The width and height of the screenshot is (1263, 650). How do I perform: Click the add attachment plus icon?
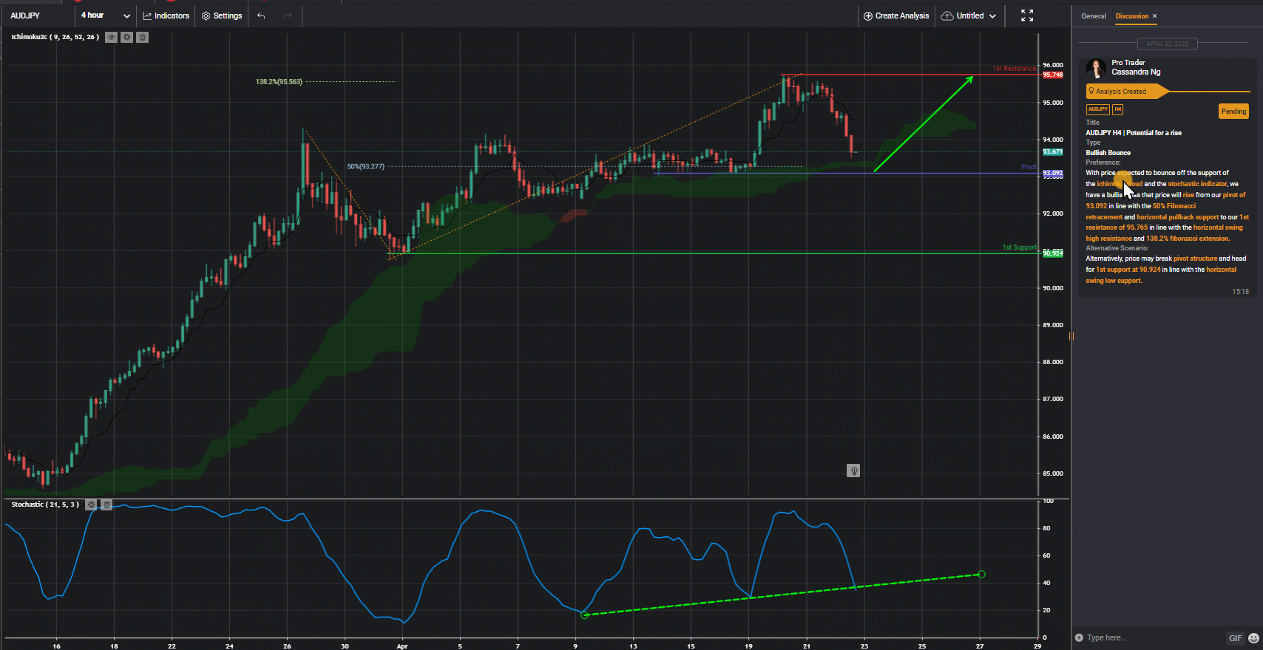point(1079,638)
